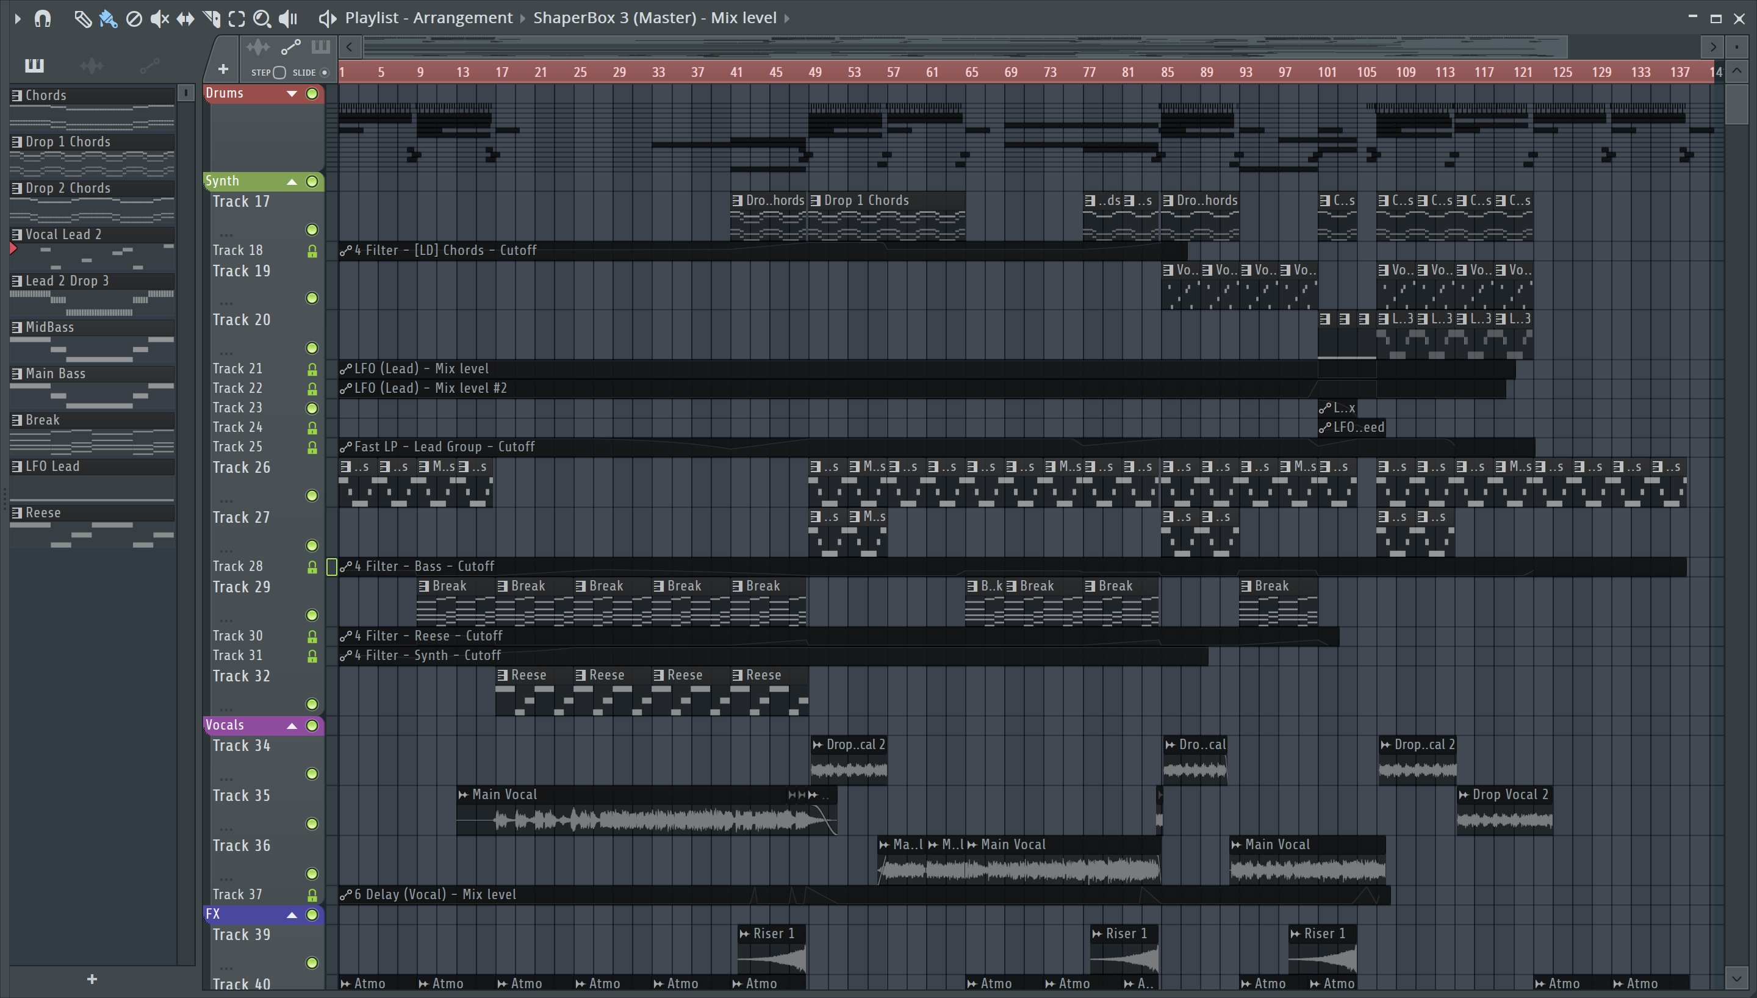1757x998 pixels.
Task: Focus audio clips icon above STEP
Action: [x=257, y=48]
